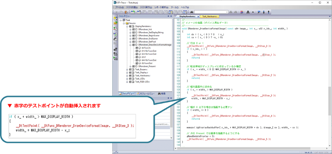
Task: Switch to the Task_Hardware.c editor tab
Action: pyautogui.click(x=209, y=17)
